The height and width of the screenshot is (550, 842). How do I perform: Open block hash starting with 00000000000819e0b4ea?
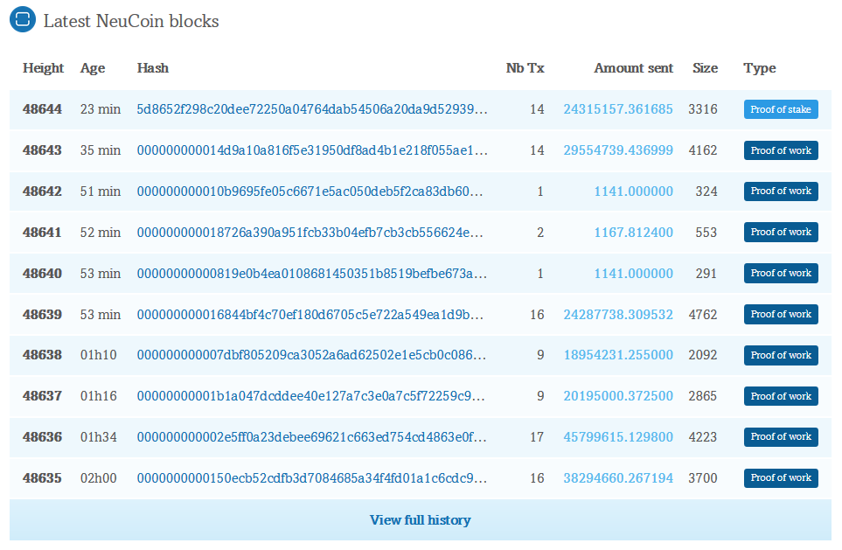(311, 274)
